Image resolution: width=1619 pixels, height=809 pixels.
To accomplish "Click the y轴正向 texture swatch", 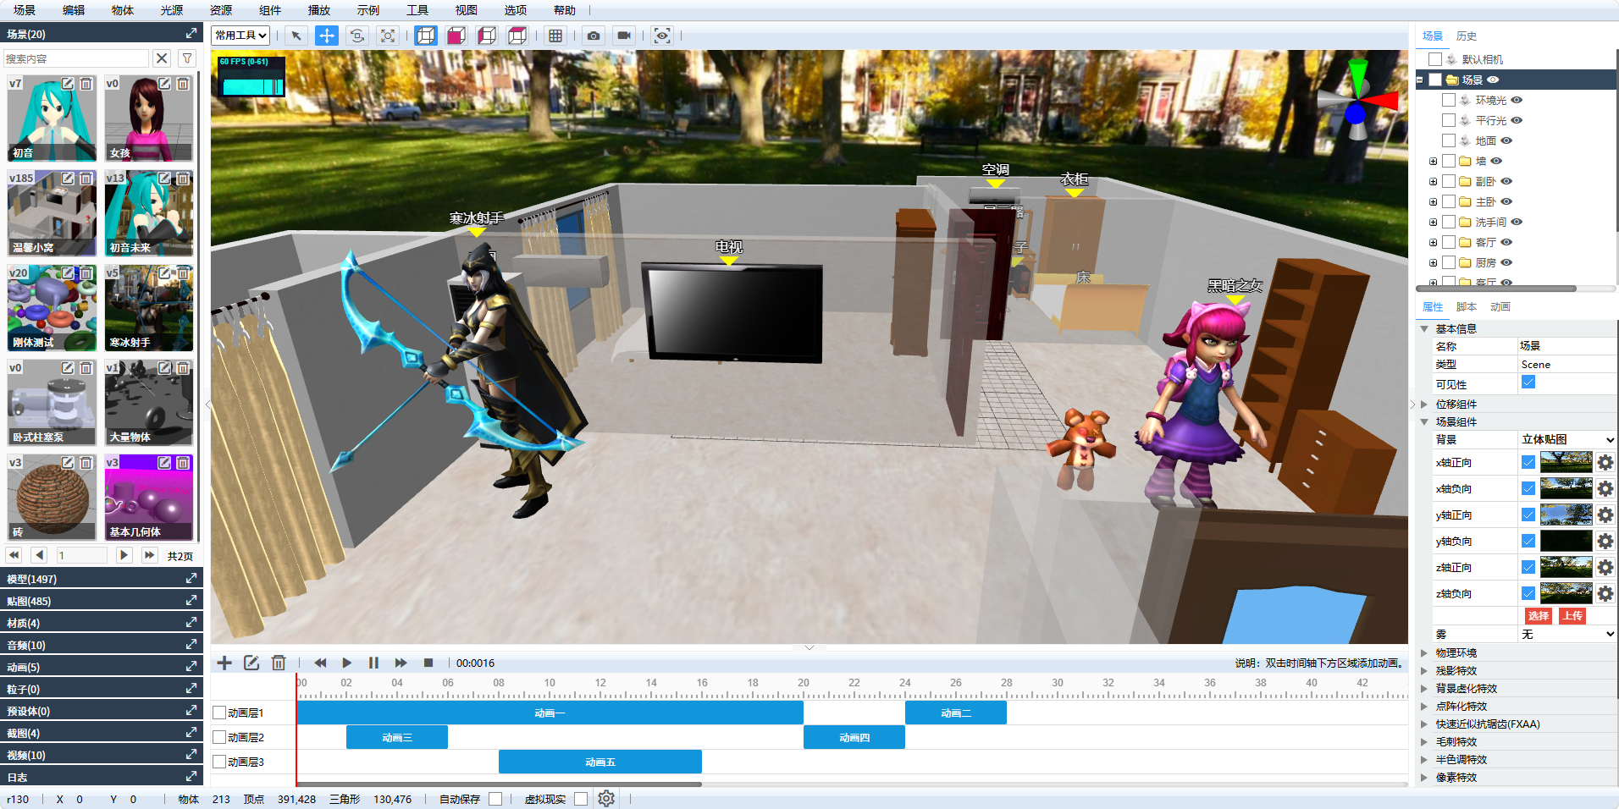I will (x=1567, y=515).
